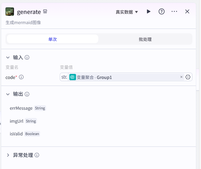Viewport: 201px width, 169px height.
Task: Show info for the code variable
Action: (21, 77)
